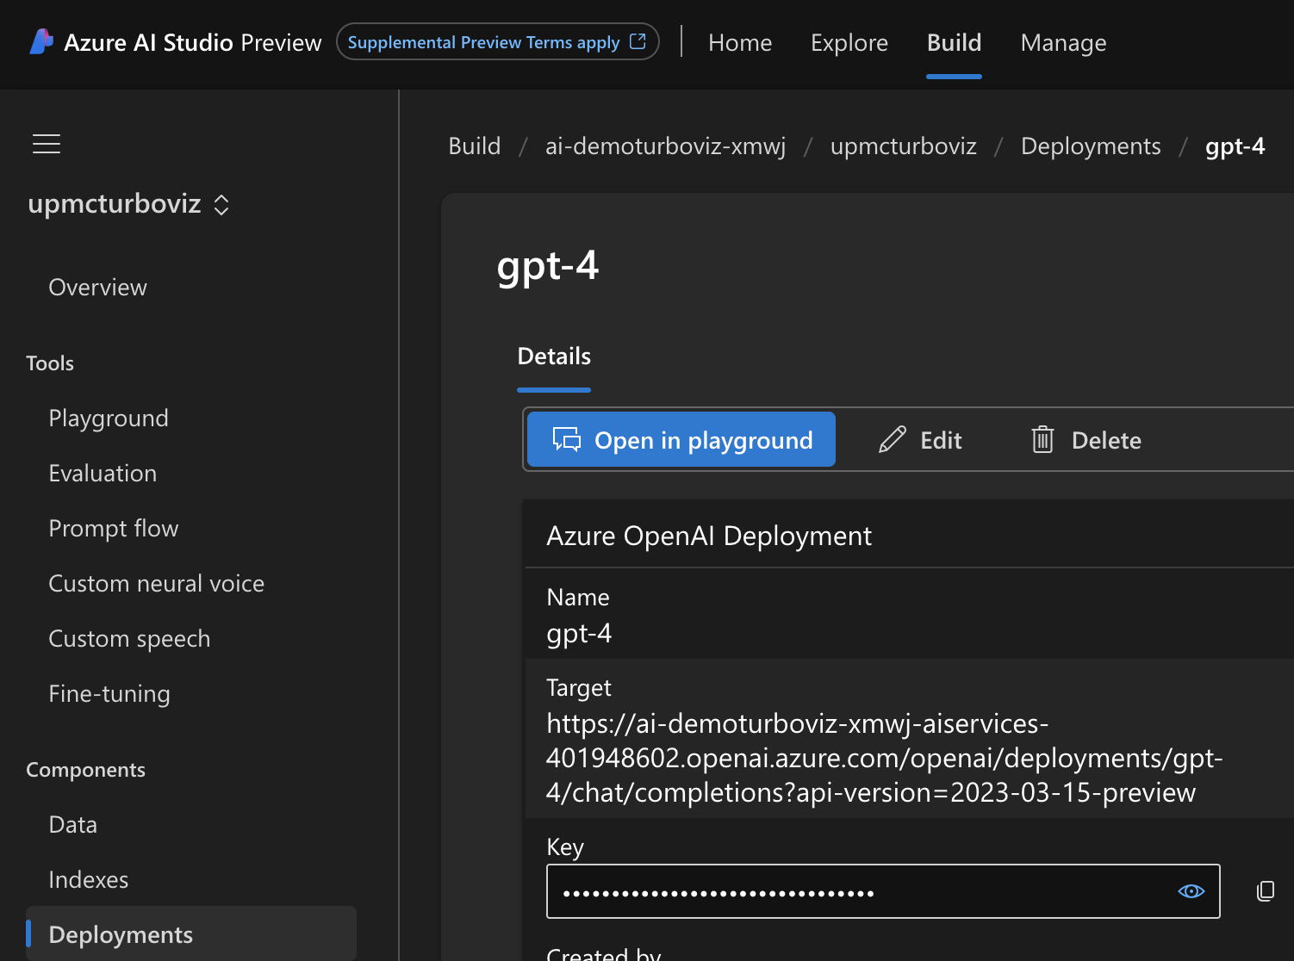This screenshot has height=961, width=1294.
Task: Click the gpt-4 page title
Action: pyautogui.click(x=548, y=266)
